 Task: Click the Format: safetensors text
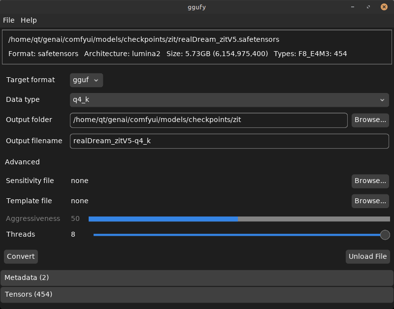[x=43, y=54]
